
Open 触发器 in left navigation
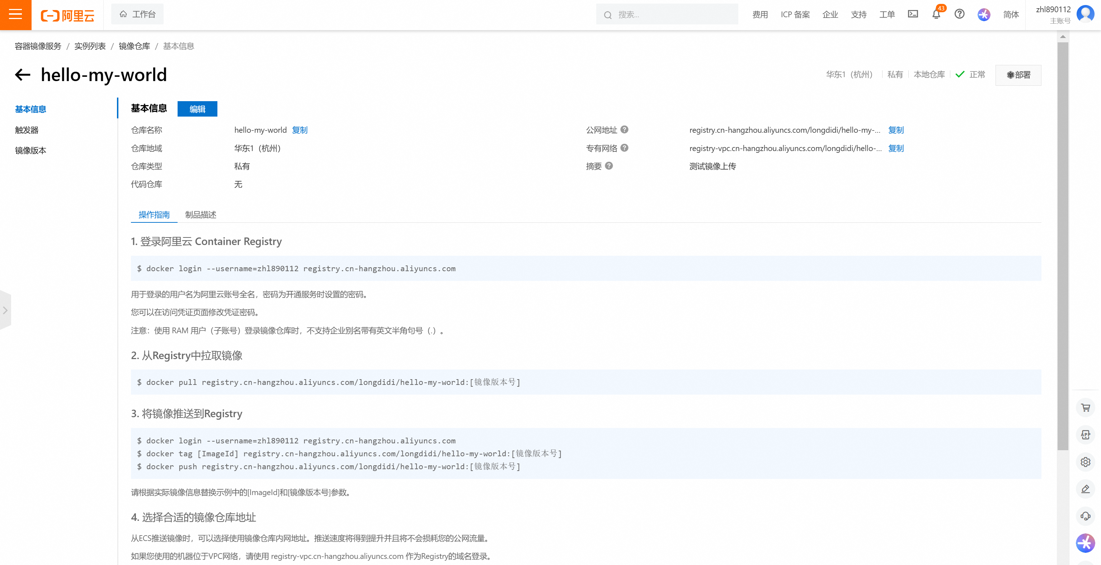tap(27, 130)
